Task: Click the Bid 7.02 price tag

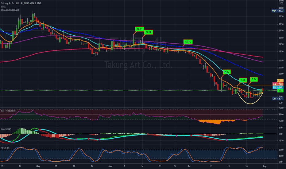Action: 278,88
